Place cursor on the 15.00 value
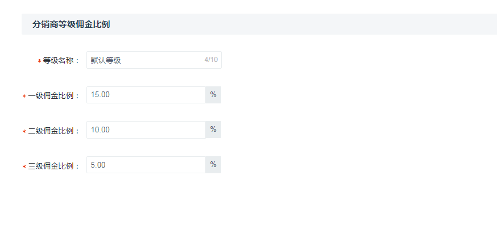Screen dimensions: 497x242 100,95
